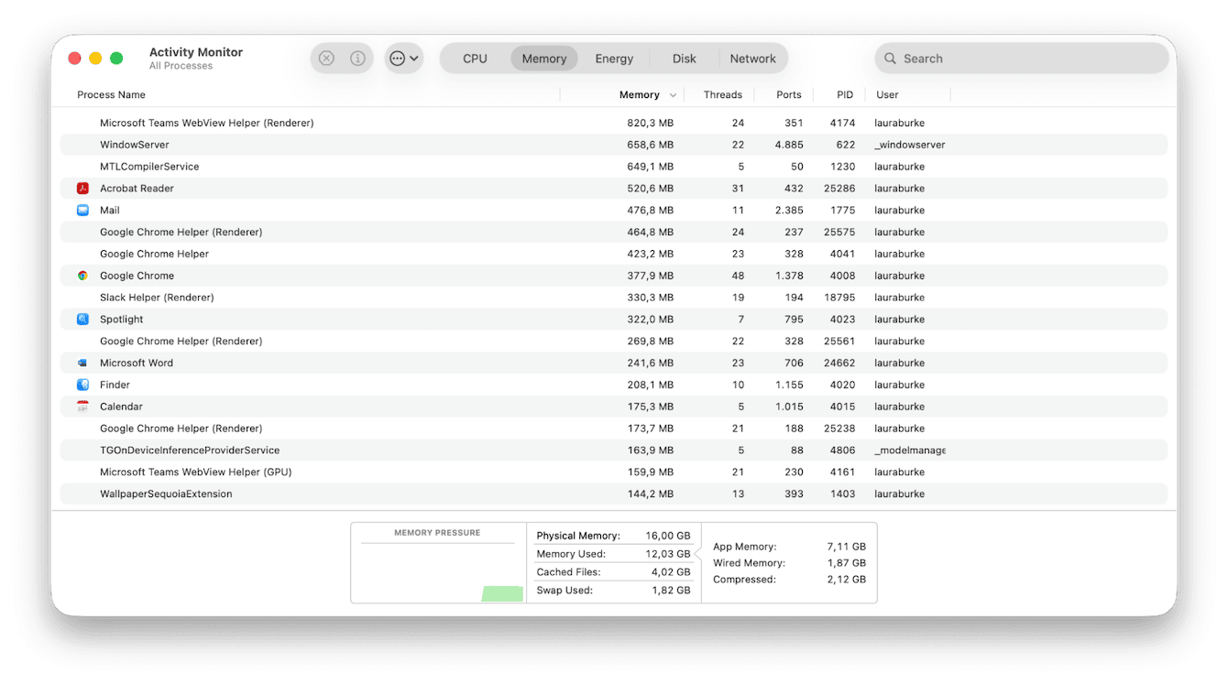
Task: Open the Energy tab
Action: click(x=613, y=58)
